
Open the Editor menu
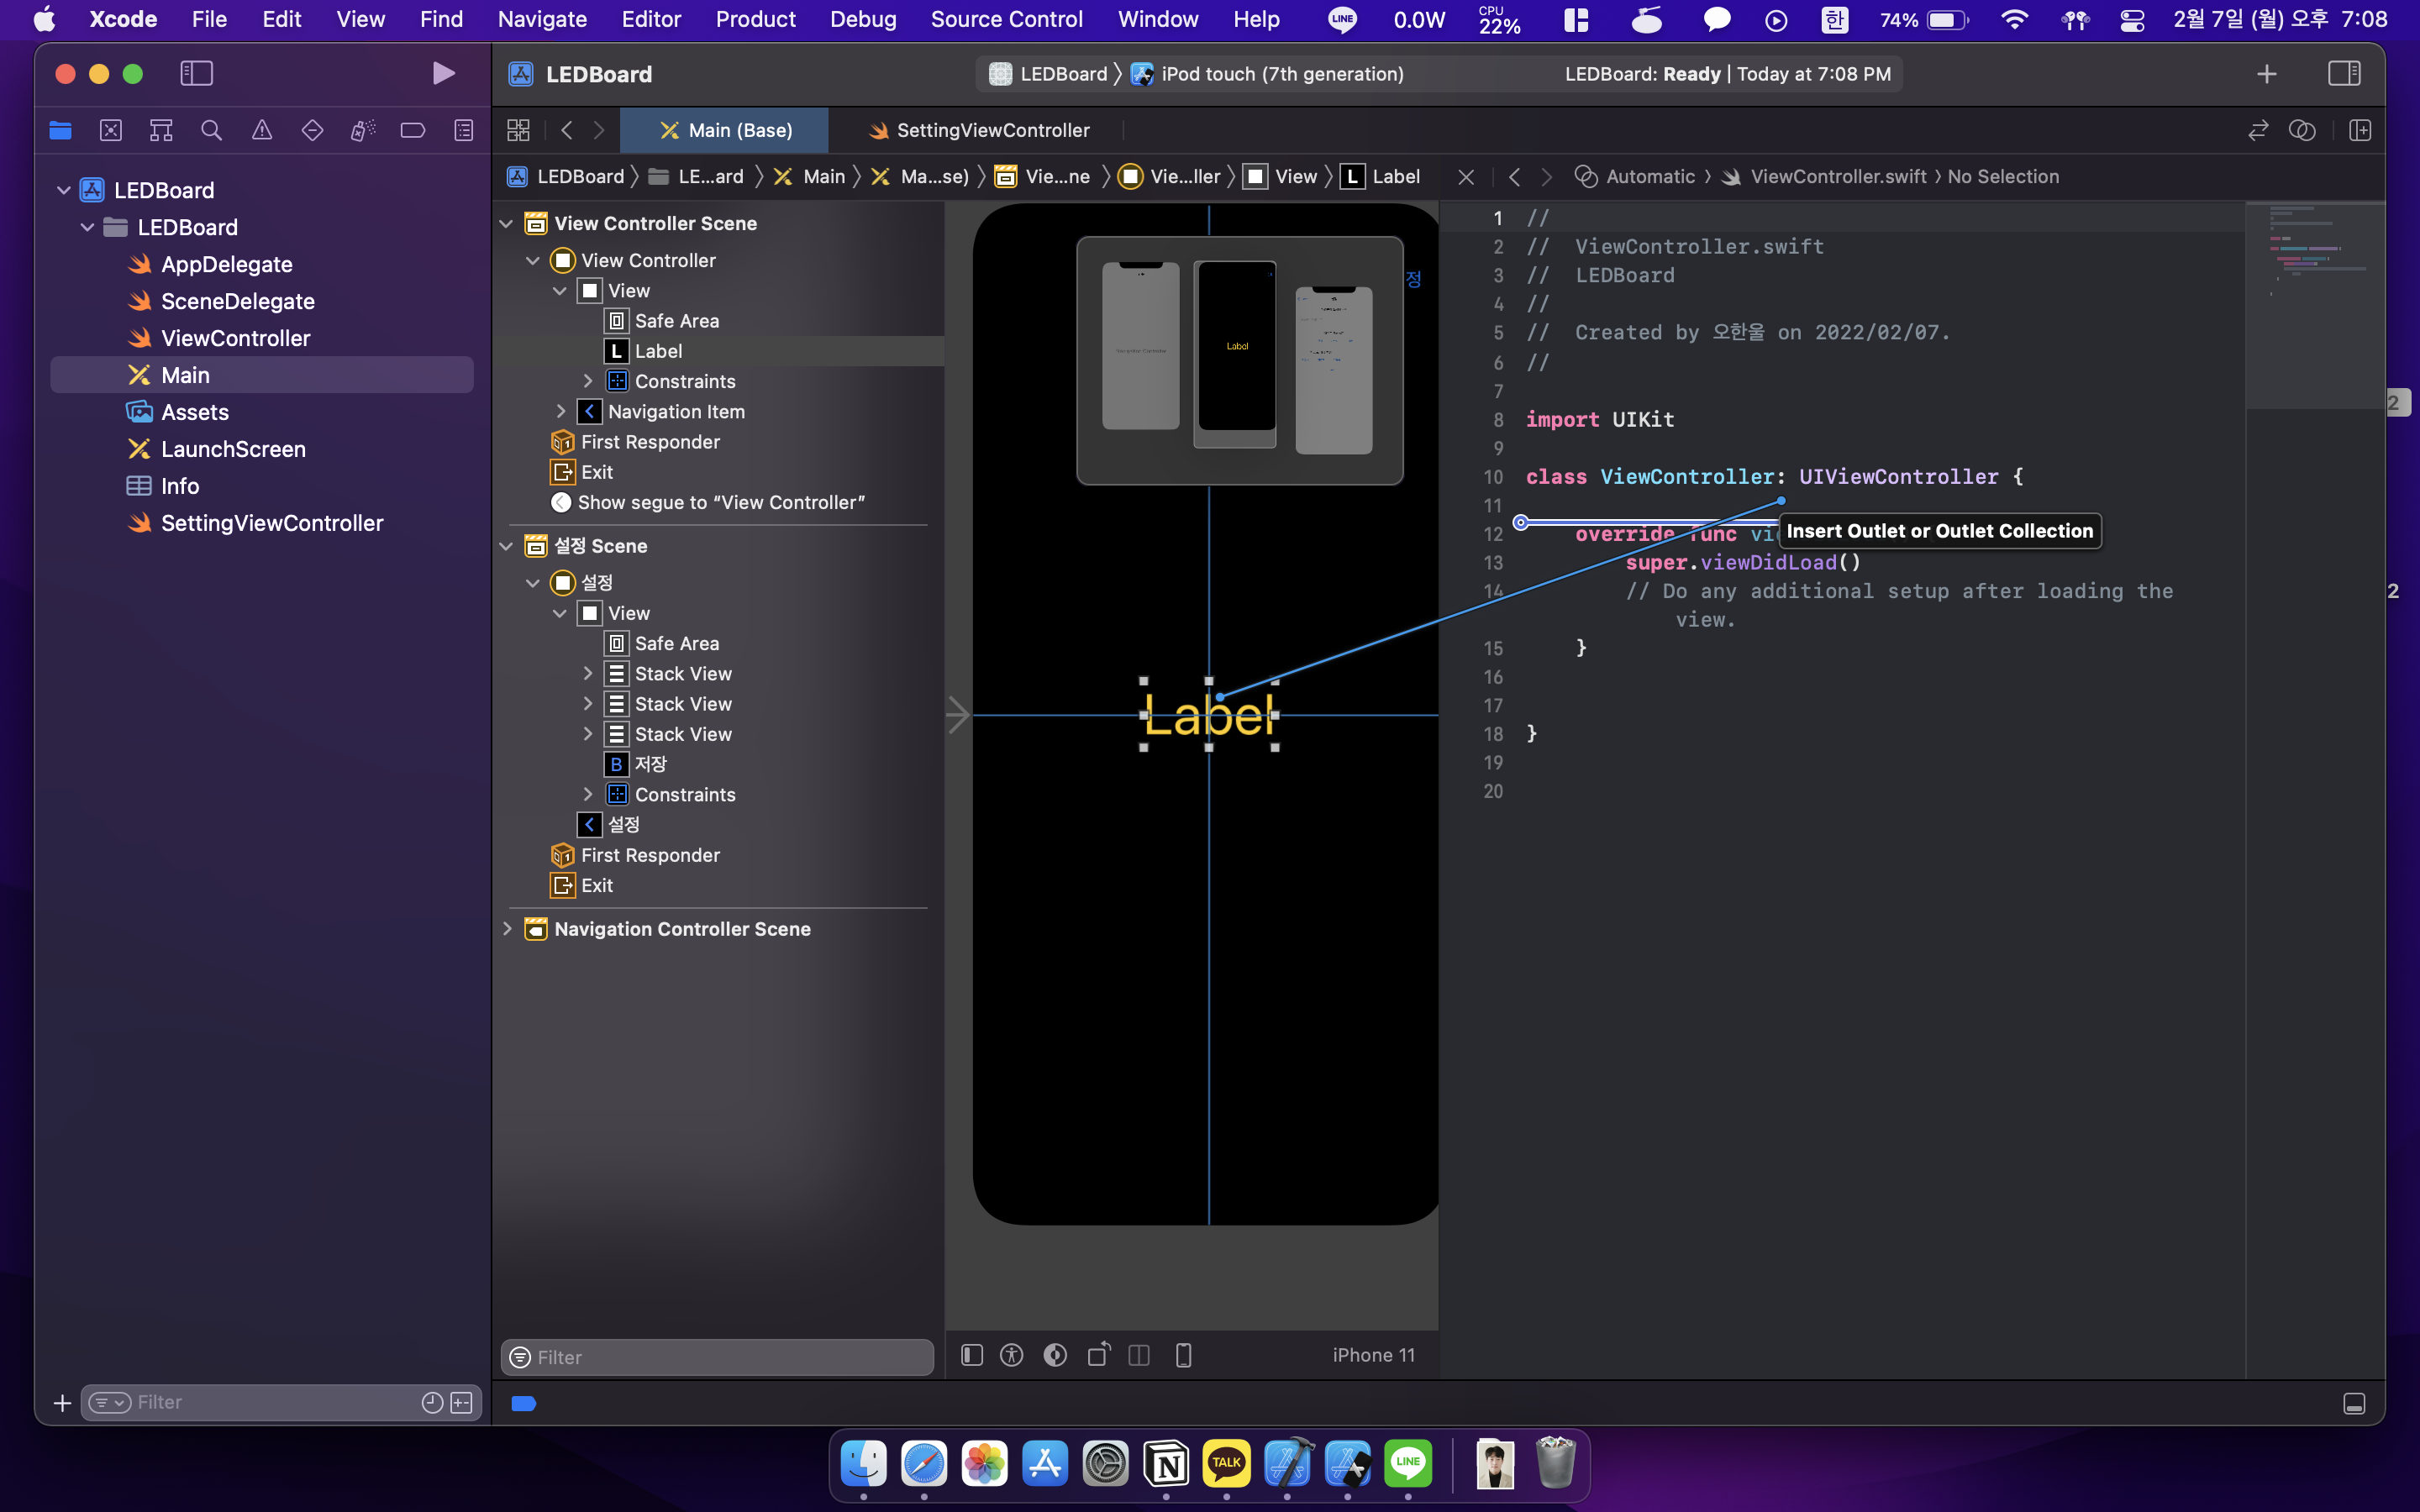(651, 19)
